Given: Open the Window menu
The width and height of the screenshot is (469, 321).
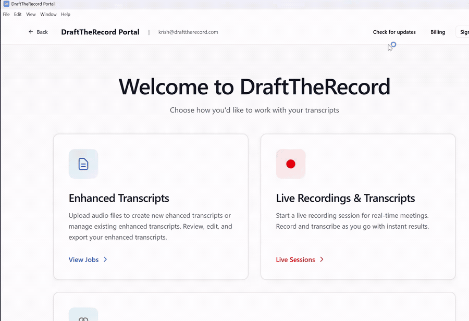Looking at the screenshot, I should pos(48,15).
